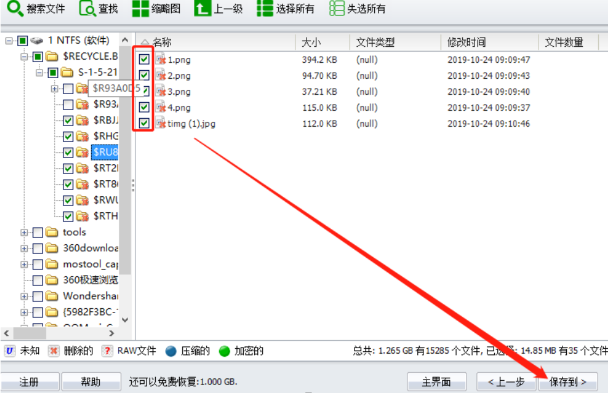The image size is (608, 393).
Task: Click the RAW file legend icon
Action: pyautogui.click(x=107, y=351)
